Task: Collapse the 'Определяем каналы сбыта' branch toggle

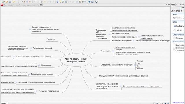Action: 134,65
